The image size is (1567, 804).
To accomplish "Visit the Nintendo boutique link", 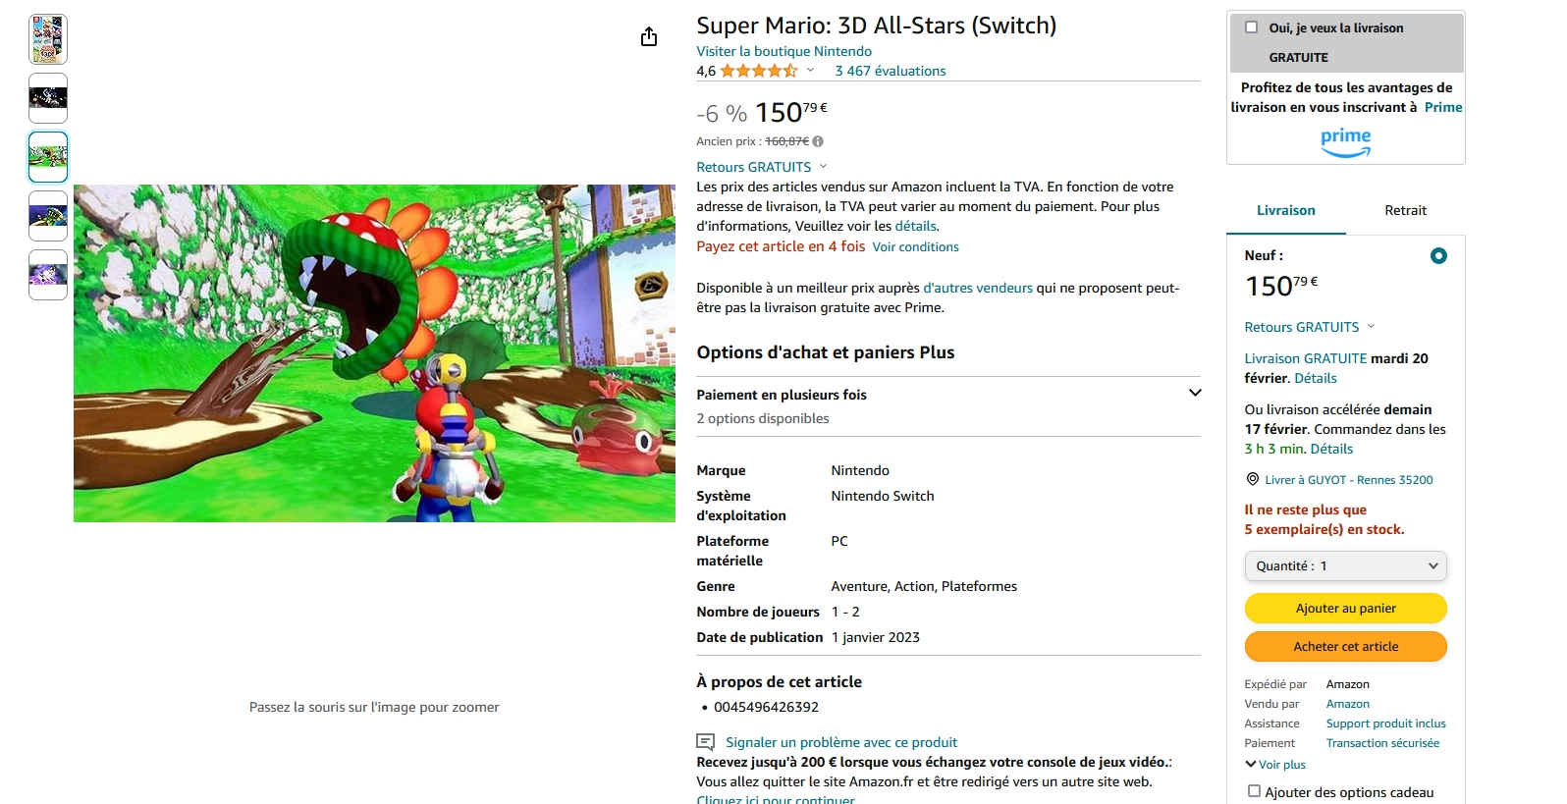I will pyautogui.click(x=783, y=51).
